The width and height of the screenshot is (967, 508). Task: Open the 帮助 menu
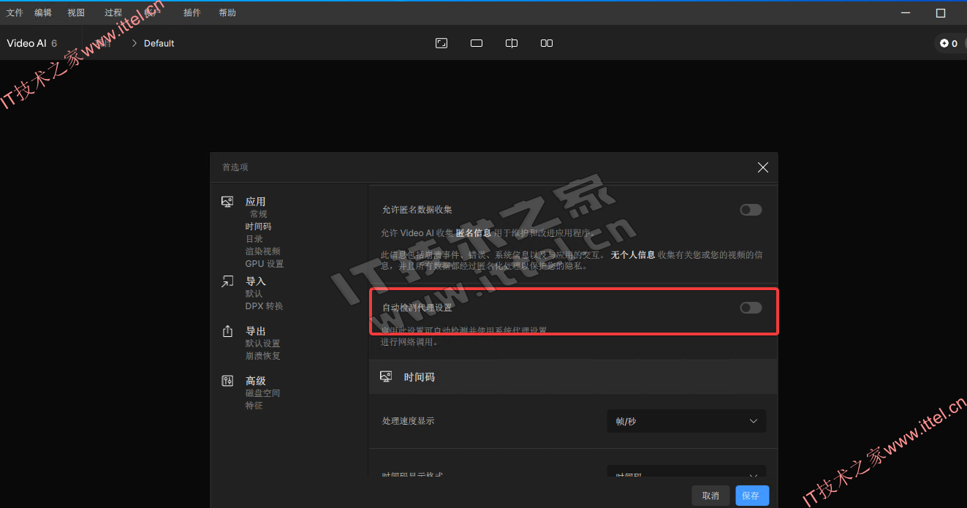click(x=227, y=12)
